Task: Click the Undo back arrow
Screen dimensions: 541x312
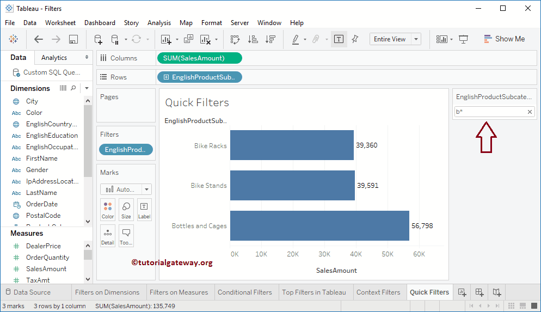Action: pos(38,39)
